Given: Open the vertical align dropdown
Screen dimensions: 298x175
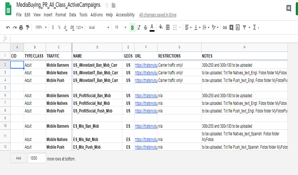Looking at the screenshot, I should [197, 27].
